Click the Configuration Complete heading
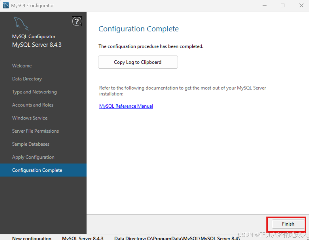The image size is (309, 240). pyautogui.click(x=139, y=29)
